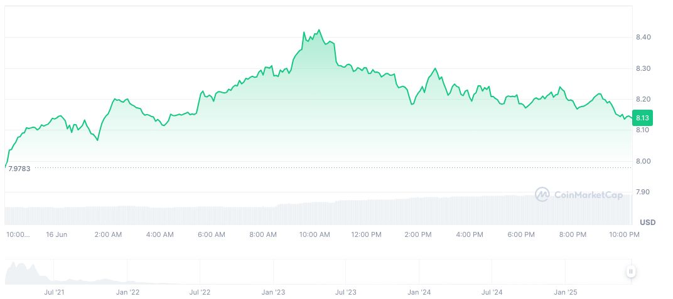Jump to Jan '23 in navigator timeline
This screenshot has height=299, width=673.
click(274, 292)
